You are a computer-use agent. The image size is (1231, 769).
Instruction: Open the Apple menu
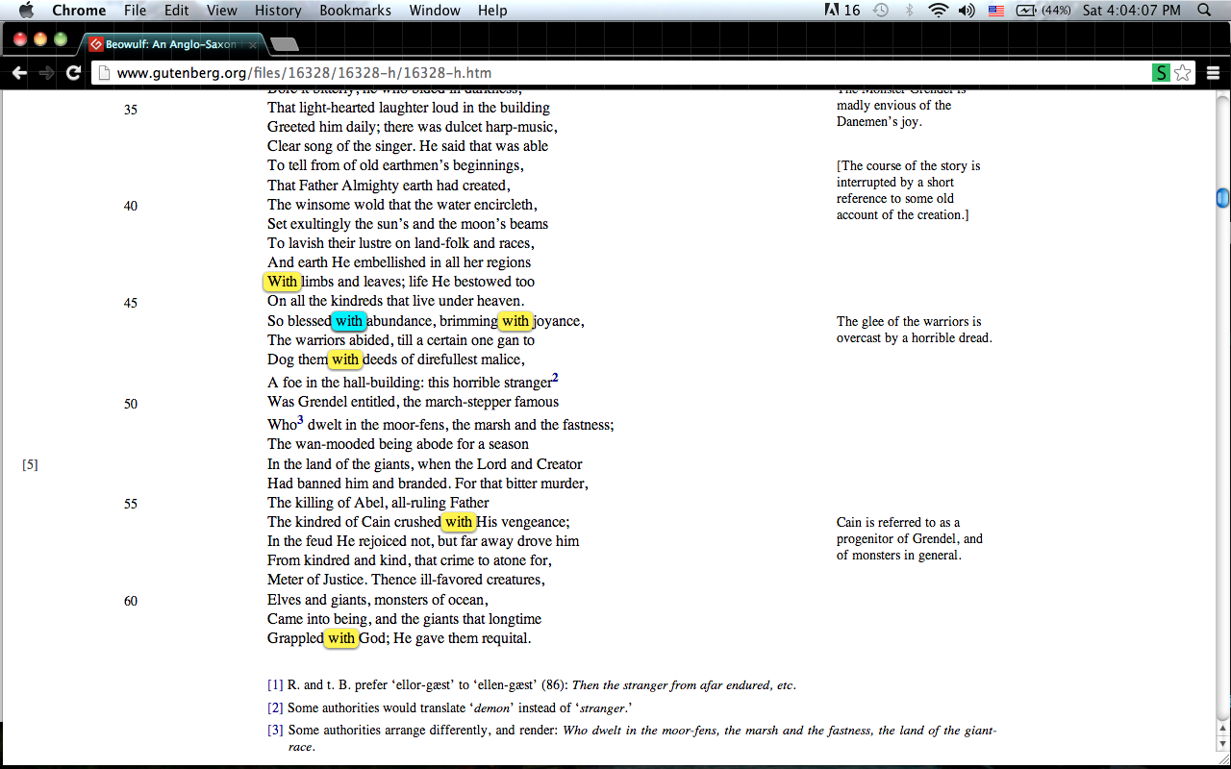click(x=26, y=11)
